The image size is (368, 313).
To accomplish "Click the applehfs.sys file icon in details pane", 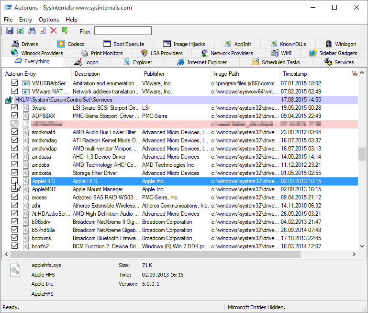I will (x=15, y=271).
